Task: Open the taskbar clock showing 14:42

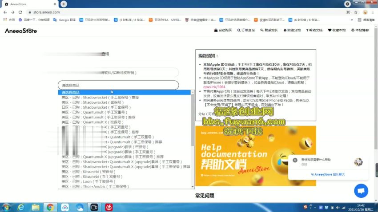Action: tap(361, 208)
